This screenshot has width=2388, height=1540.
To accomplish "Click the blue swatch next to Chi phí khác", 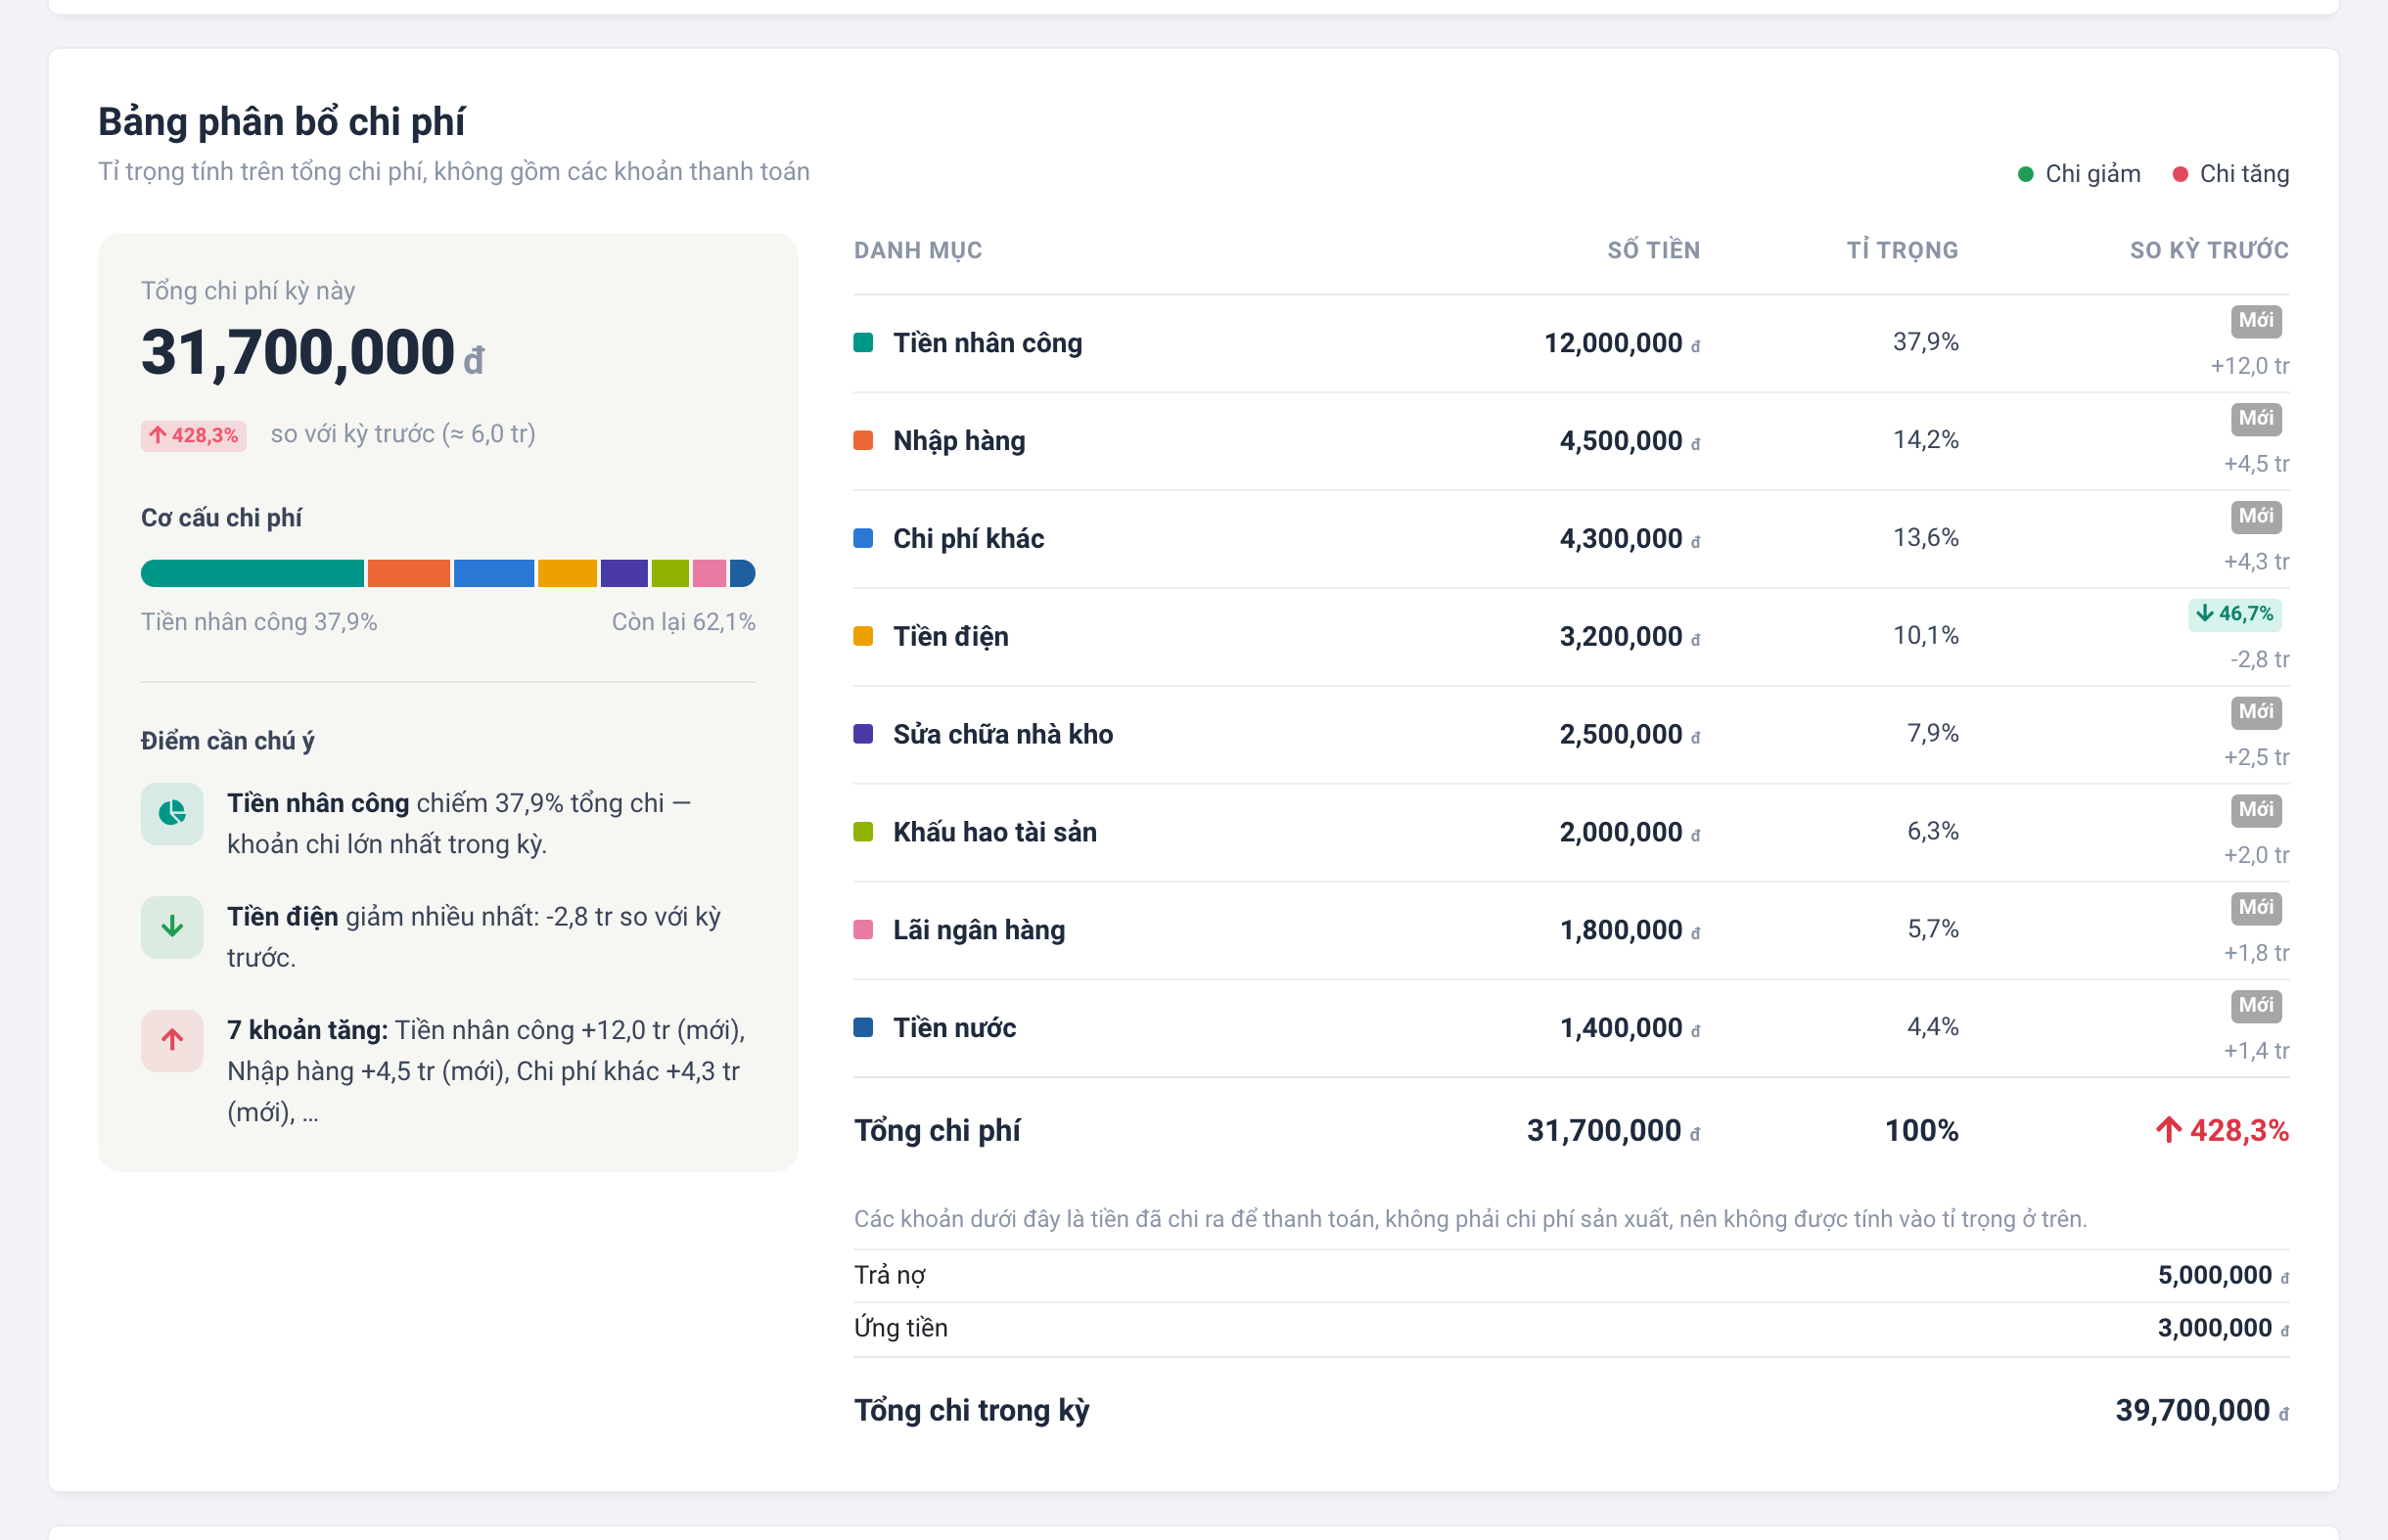I will [863, 539].
